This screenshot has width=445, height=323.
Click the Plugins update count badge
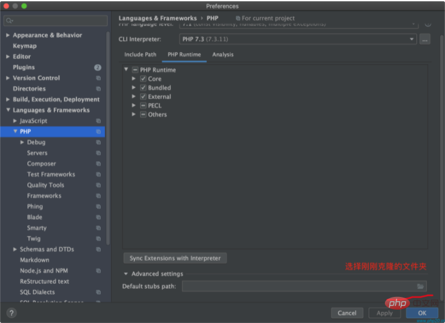click(98, 67)
